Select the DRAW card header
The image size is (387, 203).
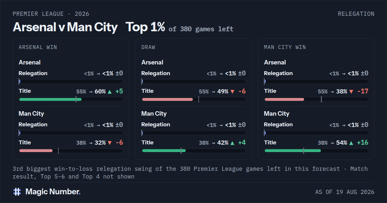click(x=148, y=47)
